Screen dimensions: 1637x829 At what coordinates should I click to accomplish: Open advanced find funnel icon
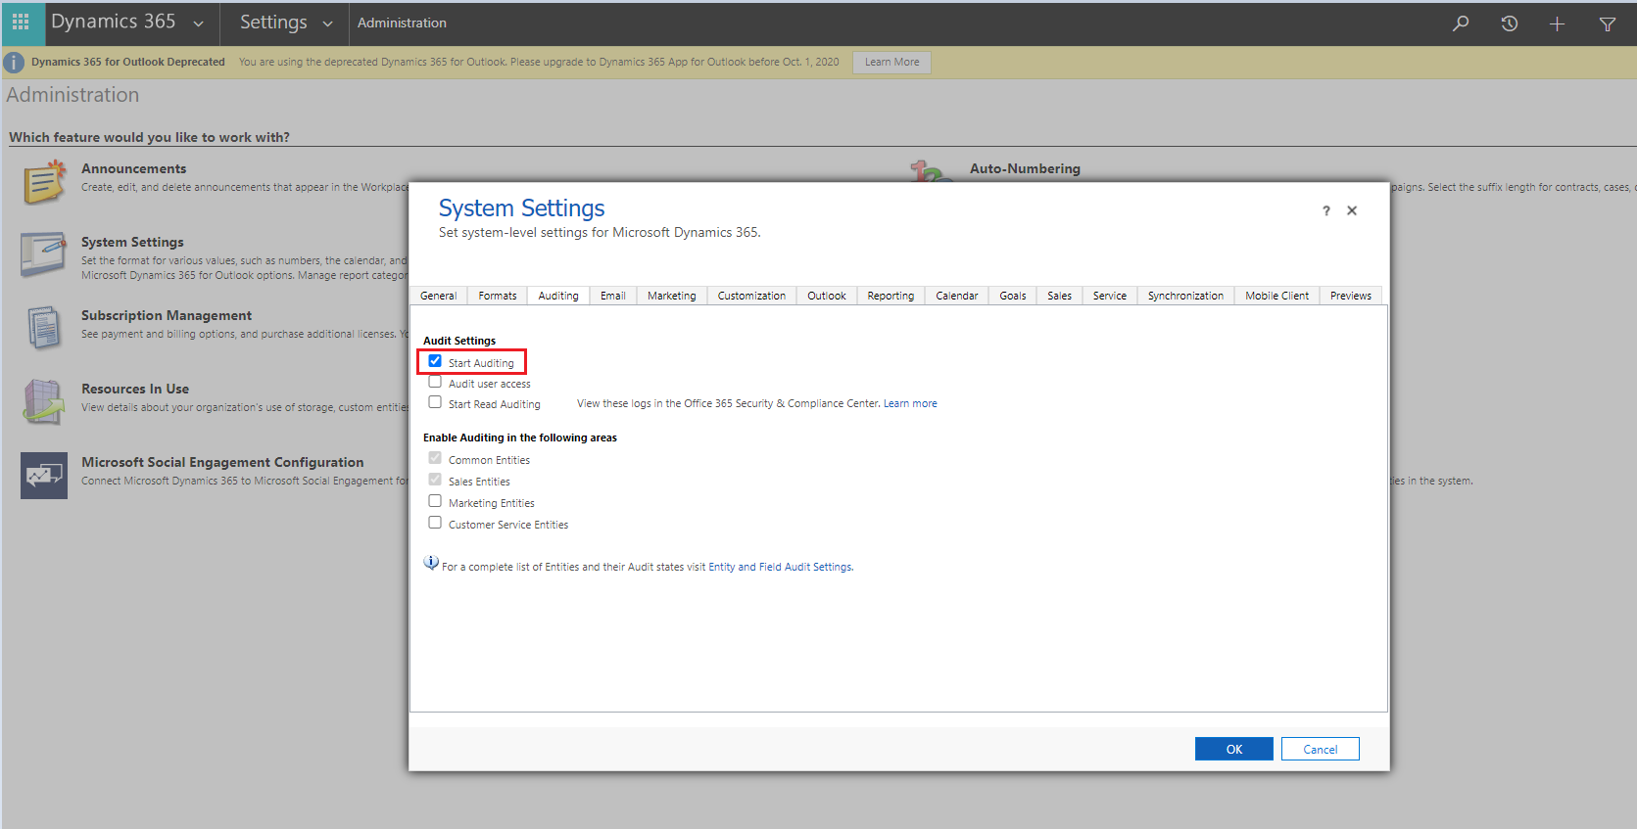point(1608,23)
